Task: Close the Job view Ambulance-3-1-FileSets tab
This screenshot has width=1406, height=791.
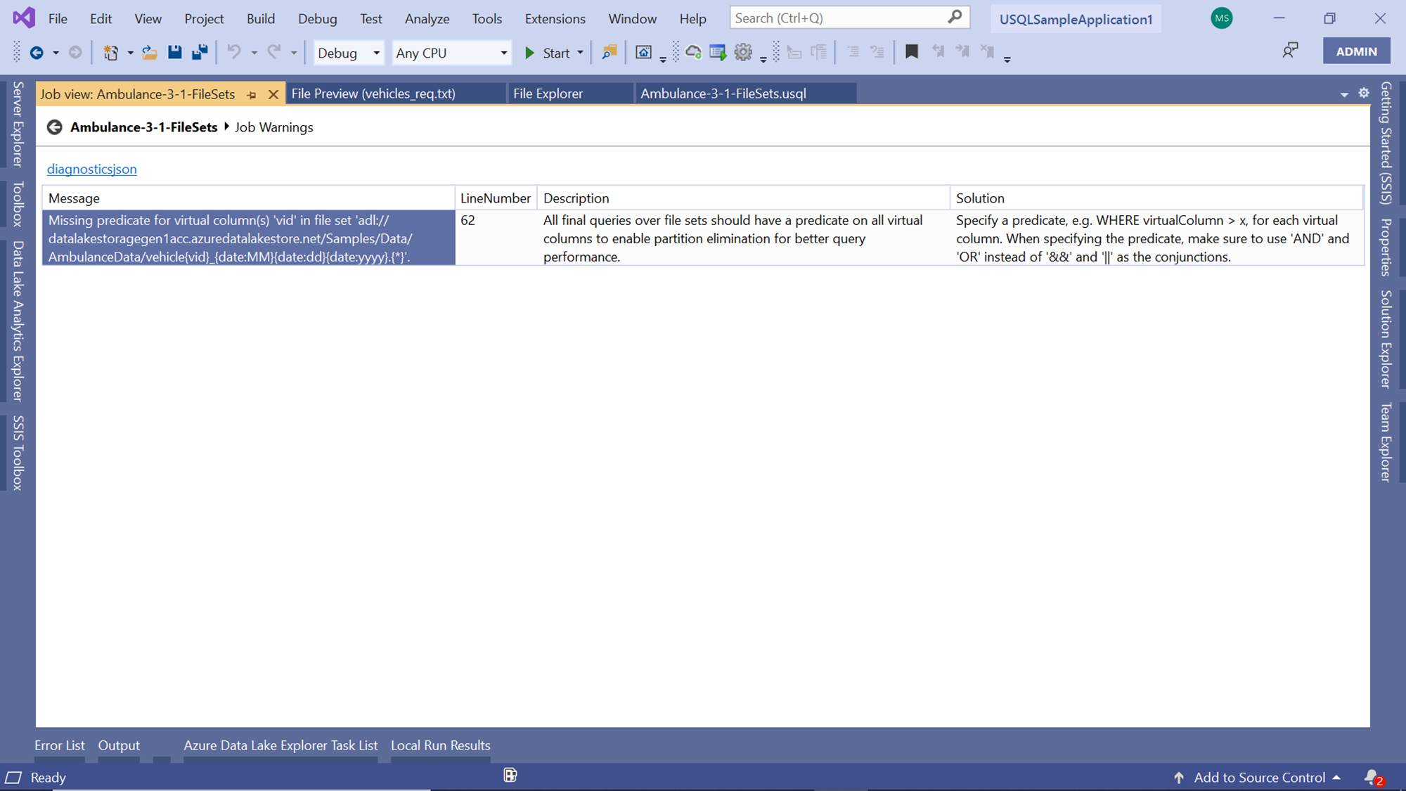Action: pos(273,94)
